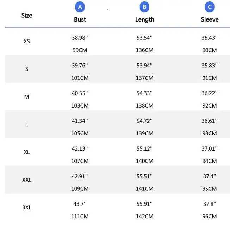This screenshot has width=230, height=225.
Task: Click the 136CM length value
Action: pos(145,50)
